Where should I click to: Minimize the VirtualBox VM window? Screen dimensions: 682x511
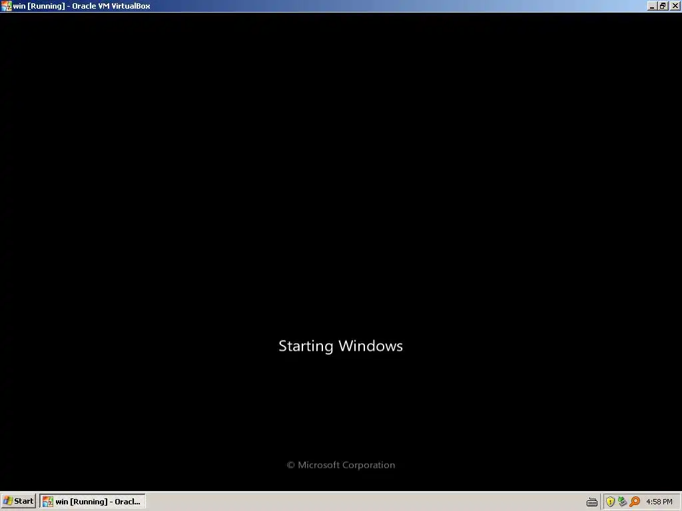[x=651, y=6]
